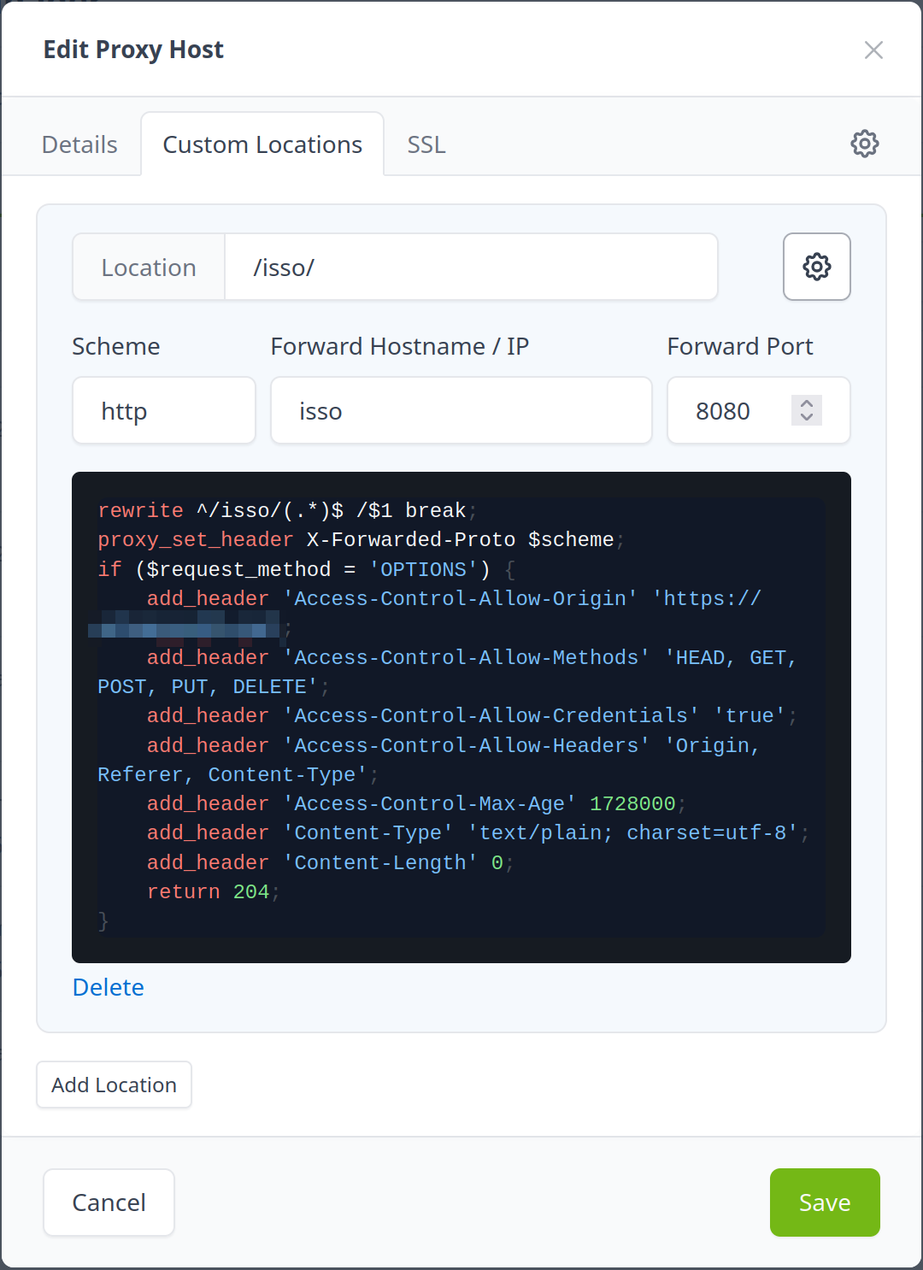Open the Advanced gear tab
Image resolution: width=923 pixels, height=1270 pixels.
click(864, 144)
